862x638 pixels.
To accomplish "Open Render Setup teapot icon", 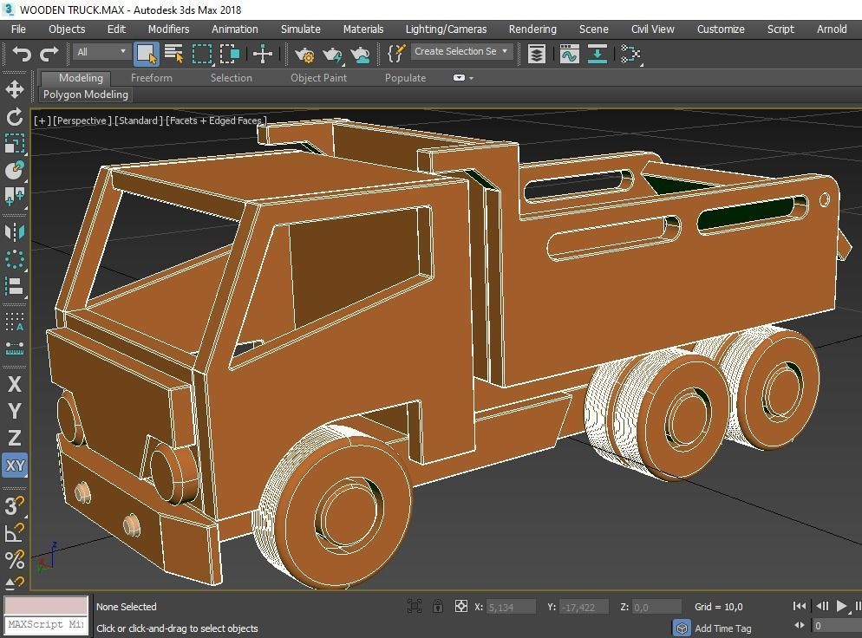I will click(x=304, y=54).
